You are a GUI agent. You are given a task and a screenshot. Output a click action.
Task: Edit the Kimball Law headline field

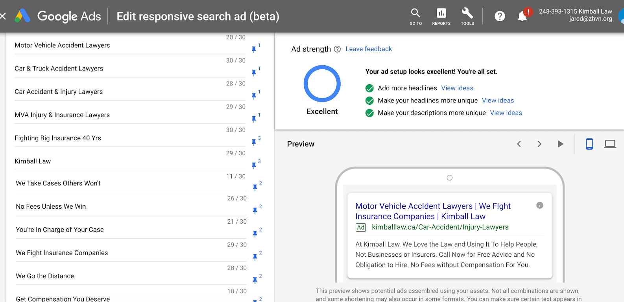130,161
